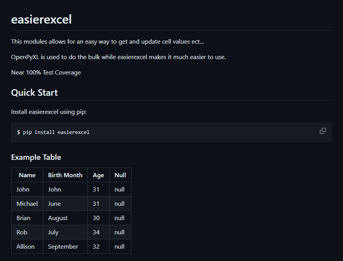
Task: Click the Install easierexcel using pip line
Action: (x=49, y=112)
